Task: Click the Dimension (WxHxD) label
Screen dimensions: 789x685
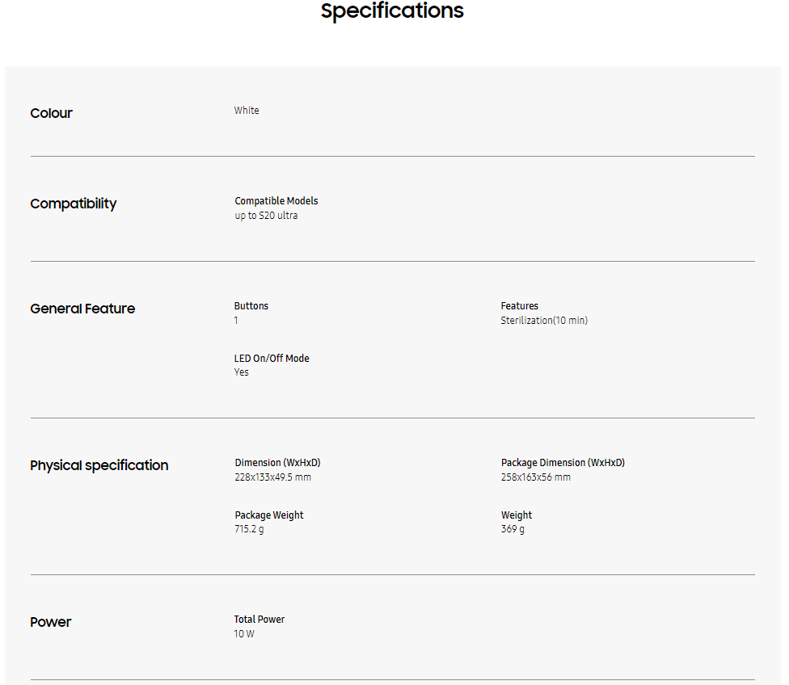Action: click(x=277, y=463)
